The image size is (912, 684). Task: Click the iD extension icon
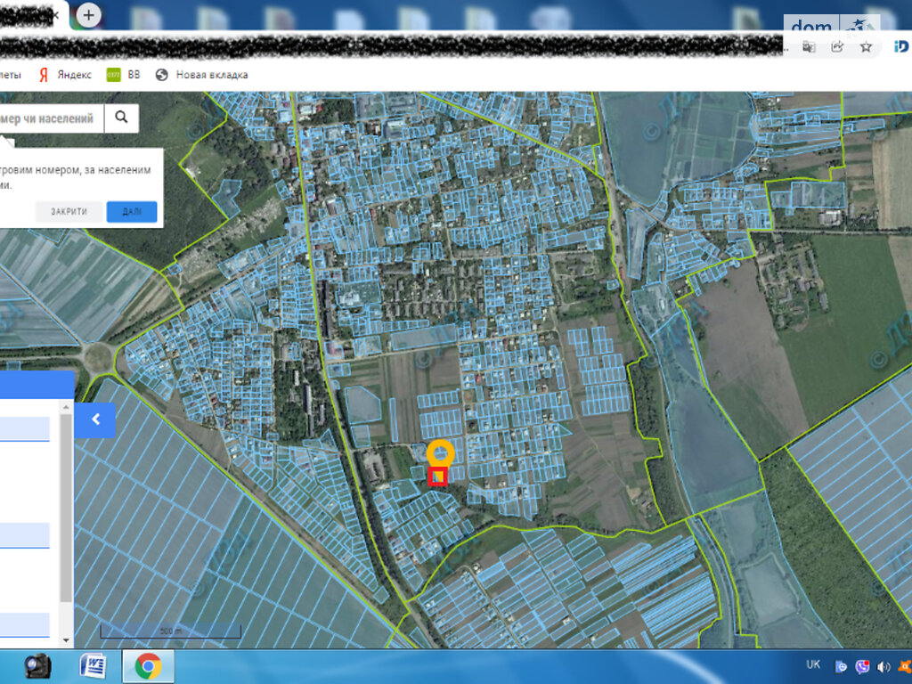coord(900,47)
